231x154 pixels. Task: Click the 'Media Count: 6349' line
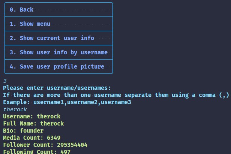pos(32,138)
